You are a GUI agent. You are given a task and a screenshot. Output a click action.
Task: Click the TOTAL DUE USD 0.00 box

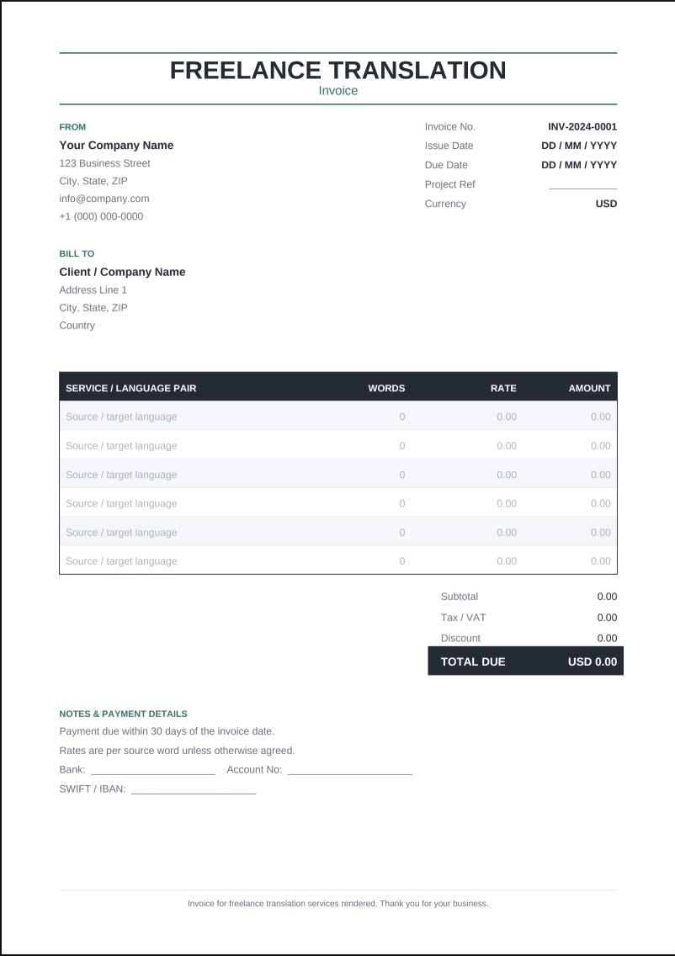tap(526, 661)
